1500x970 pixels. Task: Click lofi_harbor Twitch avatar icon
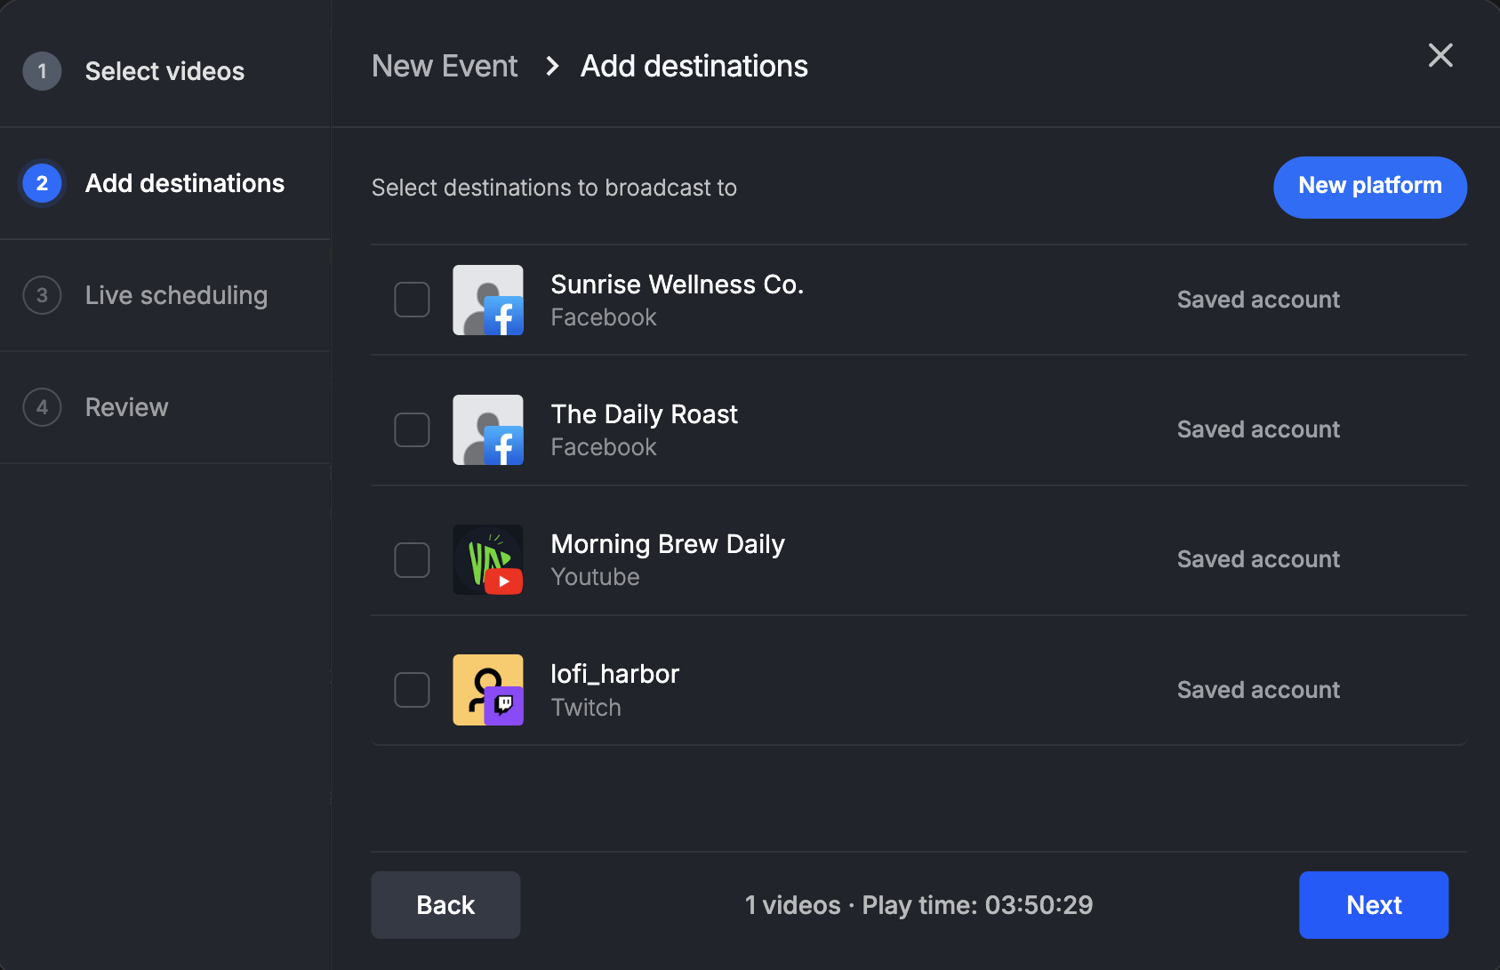(x=488, y=690)
